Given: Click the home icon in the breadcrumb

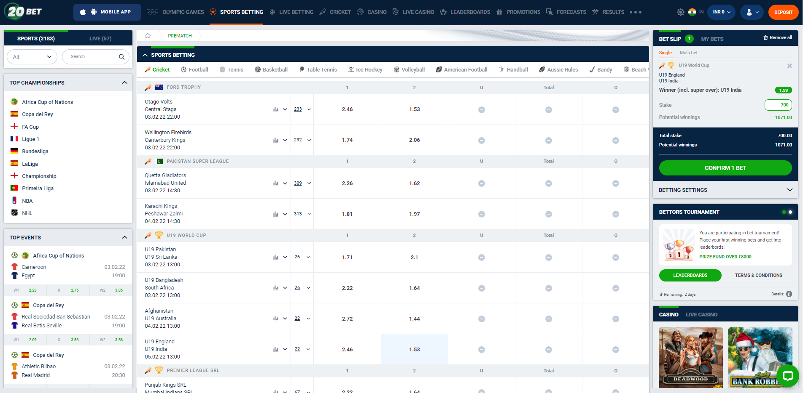Looking at the screenshot, I should (x=148, y=36).
